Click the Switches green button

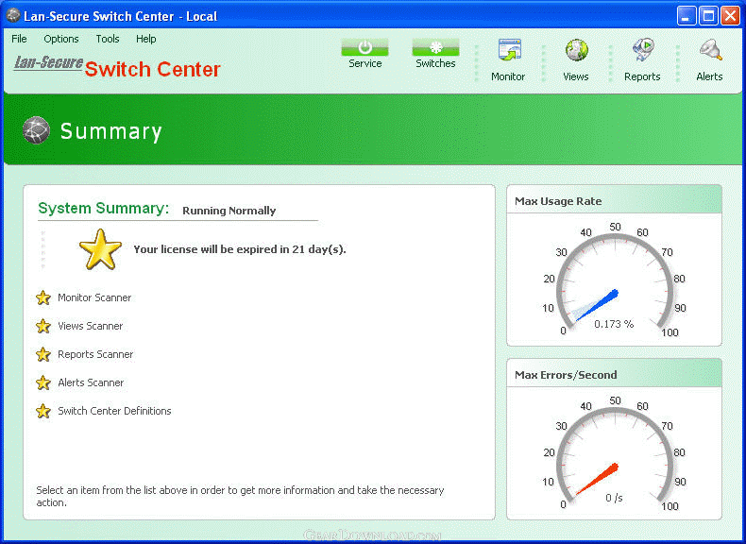(436, 47)
